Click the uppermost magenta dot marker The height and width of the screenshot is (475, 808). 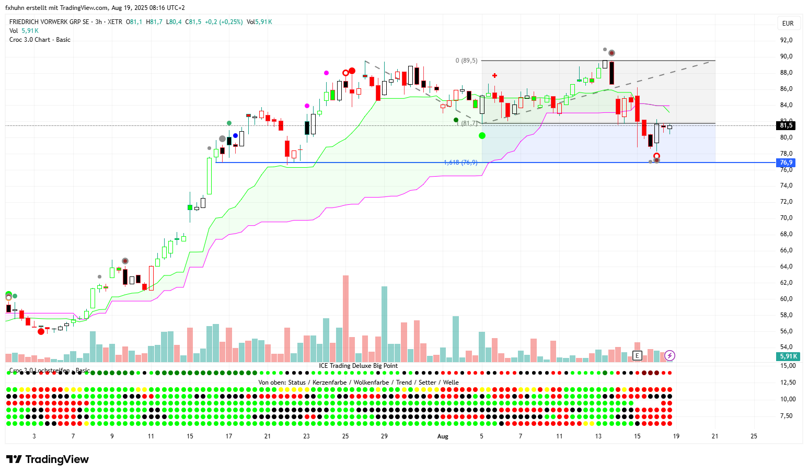coord(327,73)
